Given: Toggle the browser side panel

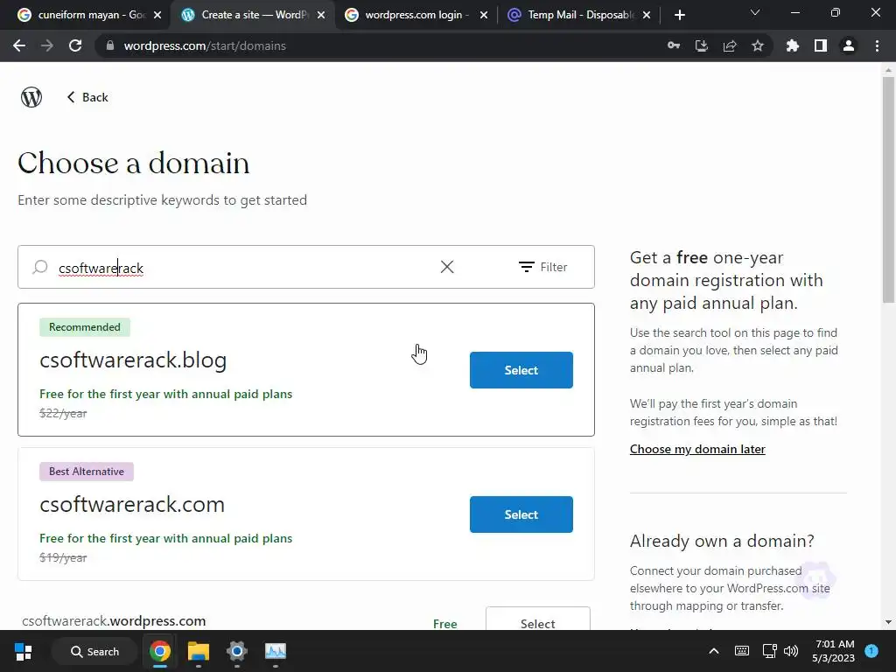Looking at the screenshot, I should 821,45.
